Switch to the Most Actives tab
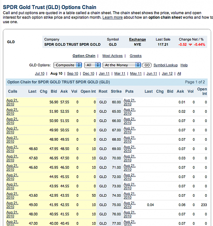 112,56
